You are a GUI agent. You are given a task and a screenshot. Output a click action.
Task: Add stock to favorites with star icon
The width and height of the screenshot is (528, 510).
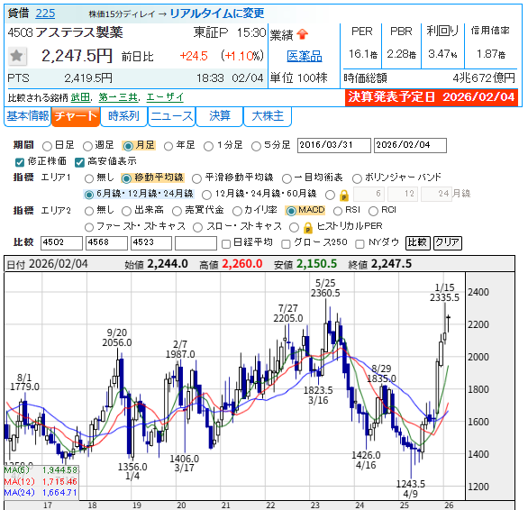pyautogui.click(x=17, y=56)
